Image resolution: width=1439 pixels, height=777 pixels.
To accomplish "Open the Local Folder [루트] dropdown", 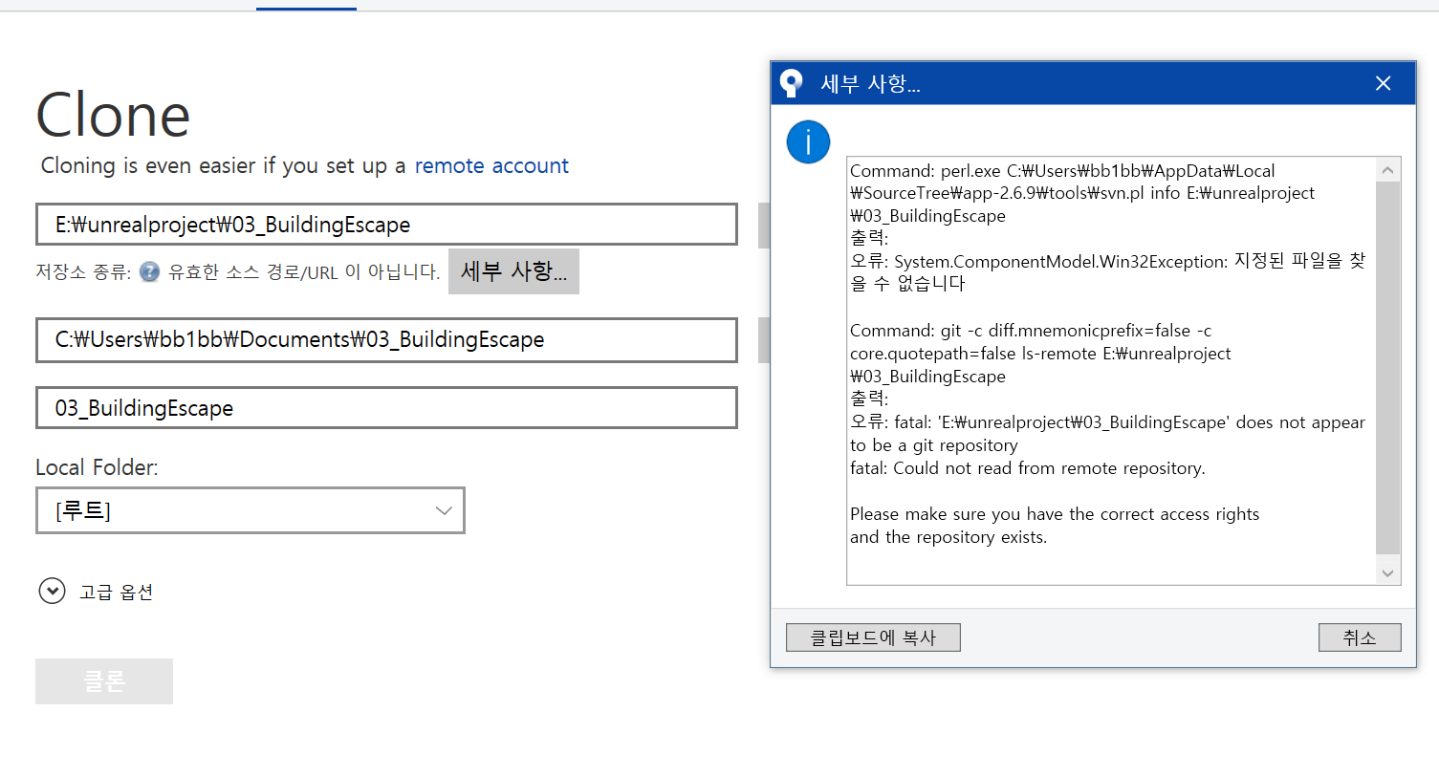I will coord(251,510).
